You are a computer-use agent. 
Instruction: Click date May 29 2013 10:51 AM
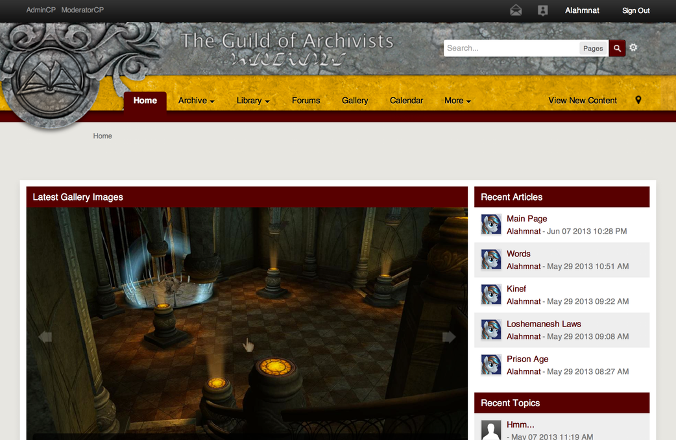point(588,266)
